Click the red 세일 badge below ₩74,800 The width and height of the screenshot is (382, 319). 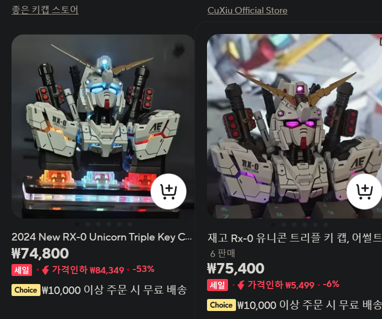coord(21,270)
